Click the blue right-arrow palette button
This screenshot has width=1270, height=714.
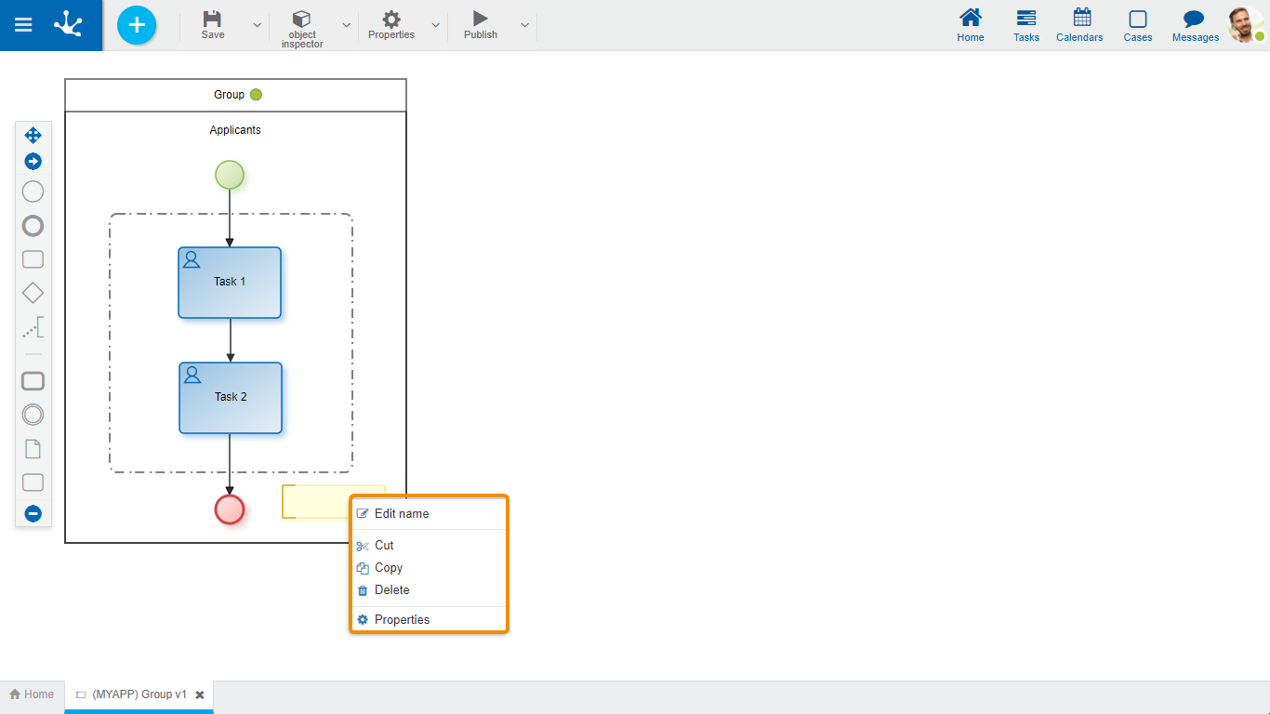[33, 162]
